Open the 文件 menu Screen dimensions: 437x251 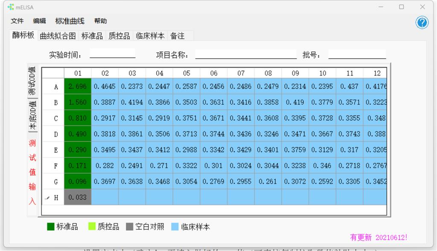[17, 21]
